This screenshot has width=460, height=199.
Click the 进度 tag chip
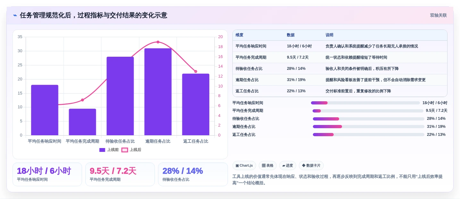pos(288,166)
